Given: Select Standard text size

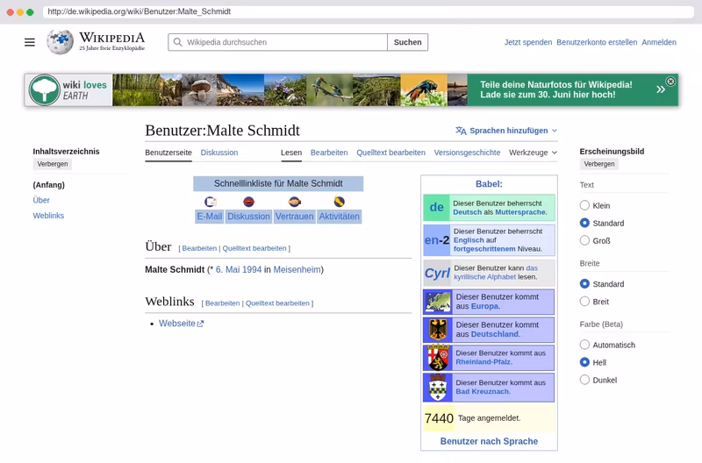Looking at the screenshot, I should point(584,223).
